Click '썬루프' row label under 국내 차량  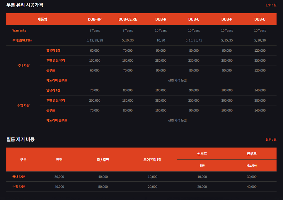tap(51, 70)
